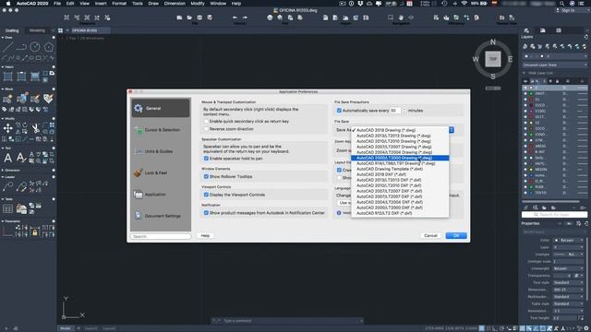Check Reverse zoom direction
591x332 pixels.
tap(206, 129)
